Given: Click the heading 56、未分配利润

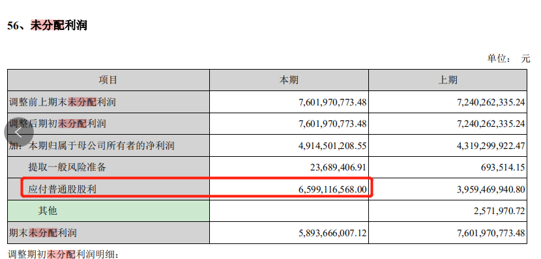Looking at the screenshot, I should point(47,25).
